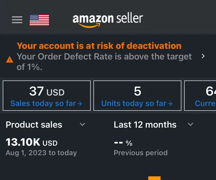Tap the 13.10K USD product sales total
This screenshot has width=216, height=180.
31,142
